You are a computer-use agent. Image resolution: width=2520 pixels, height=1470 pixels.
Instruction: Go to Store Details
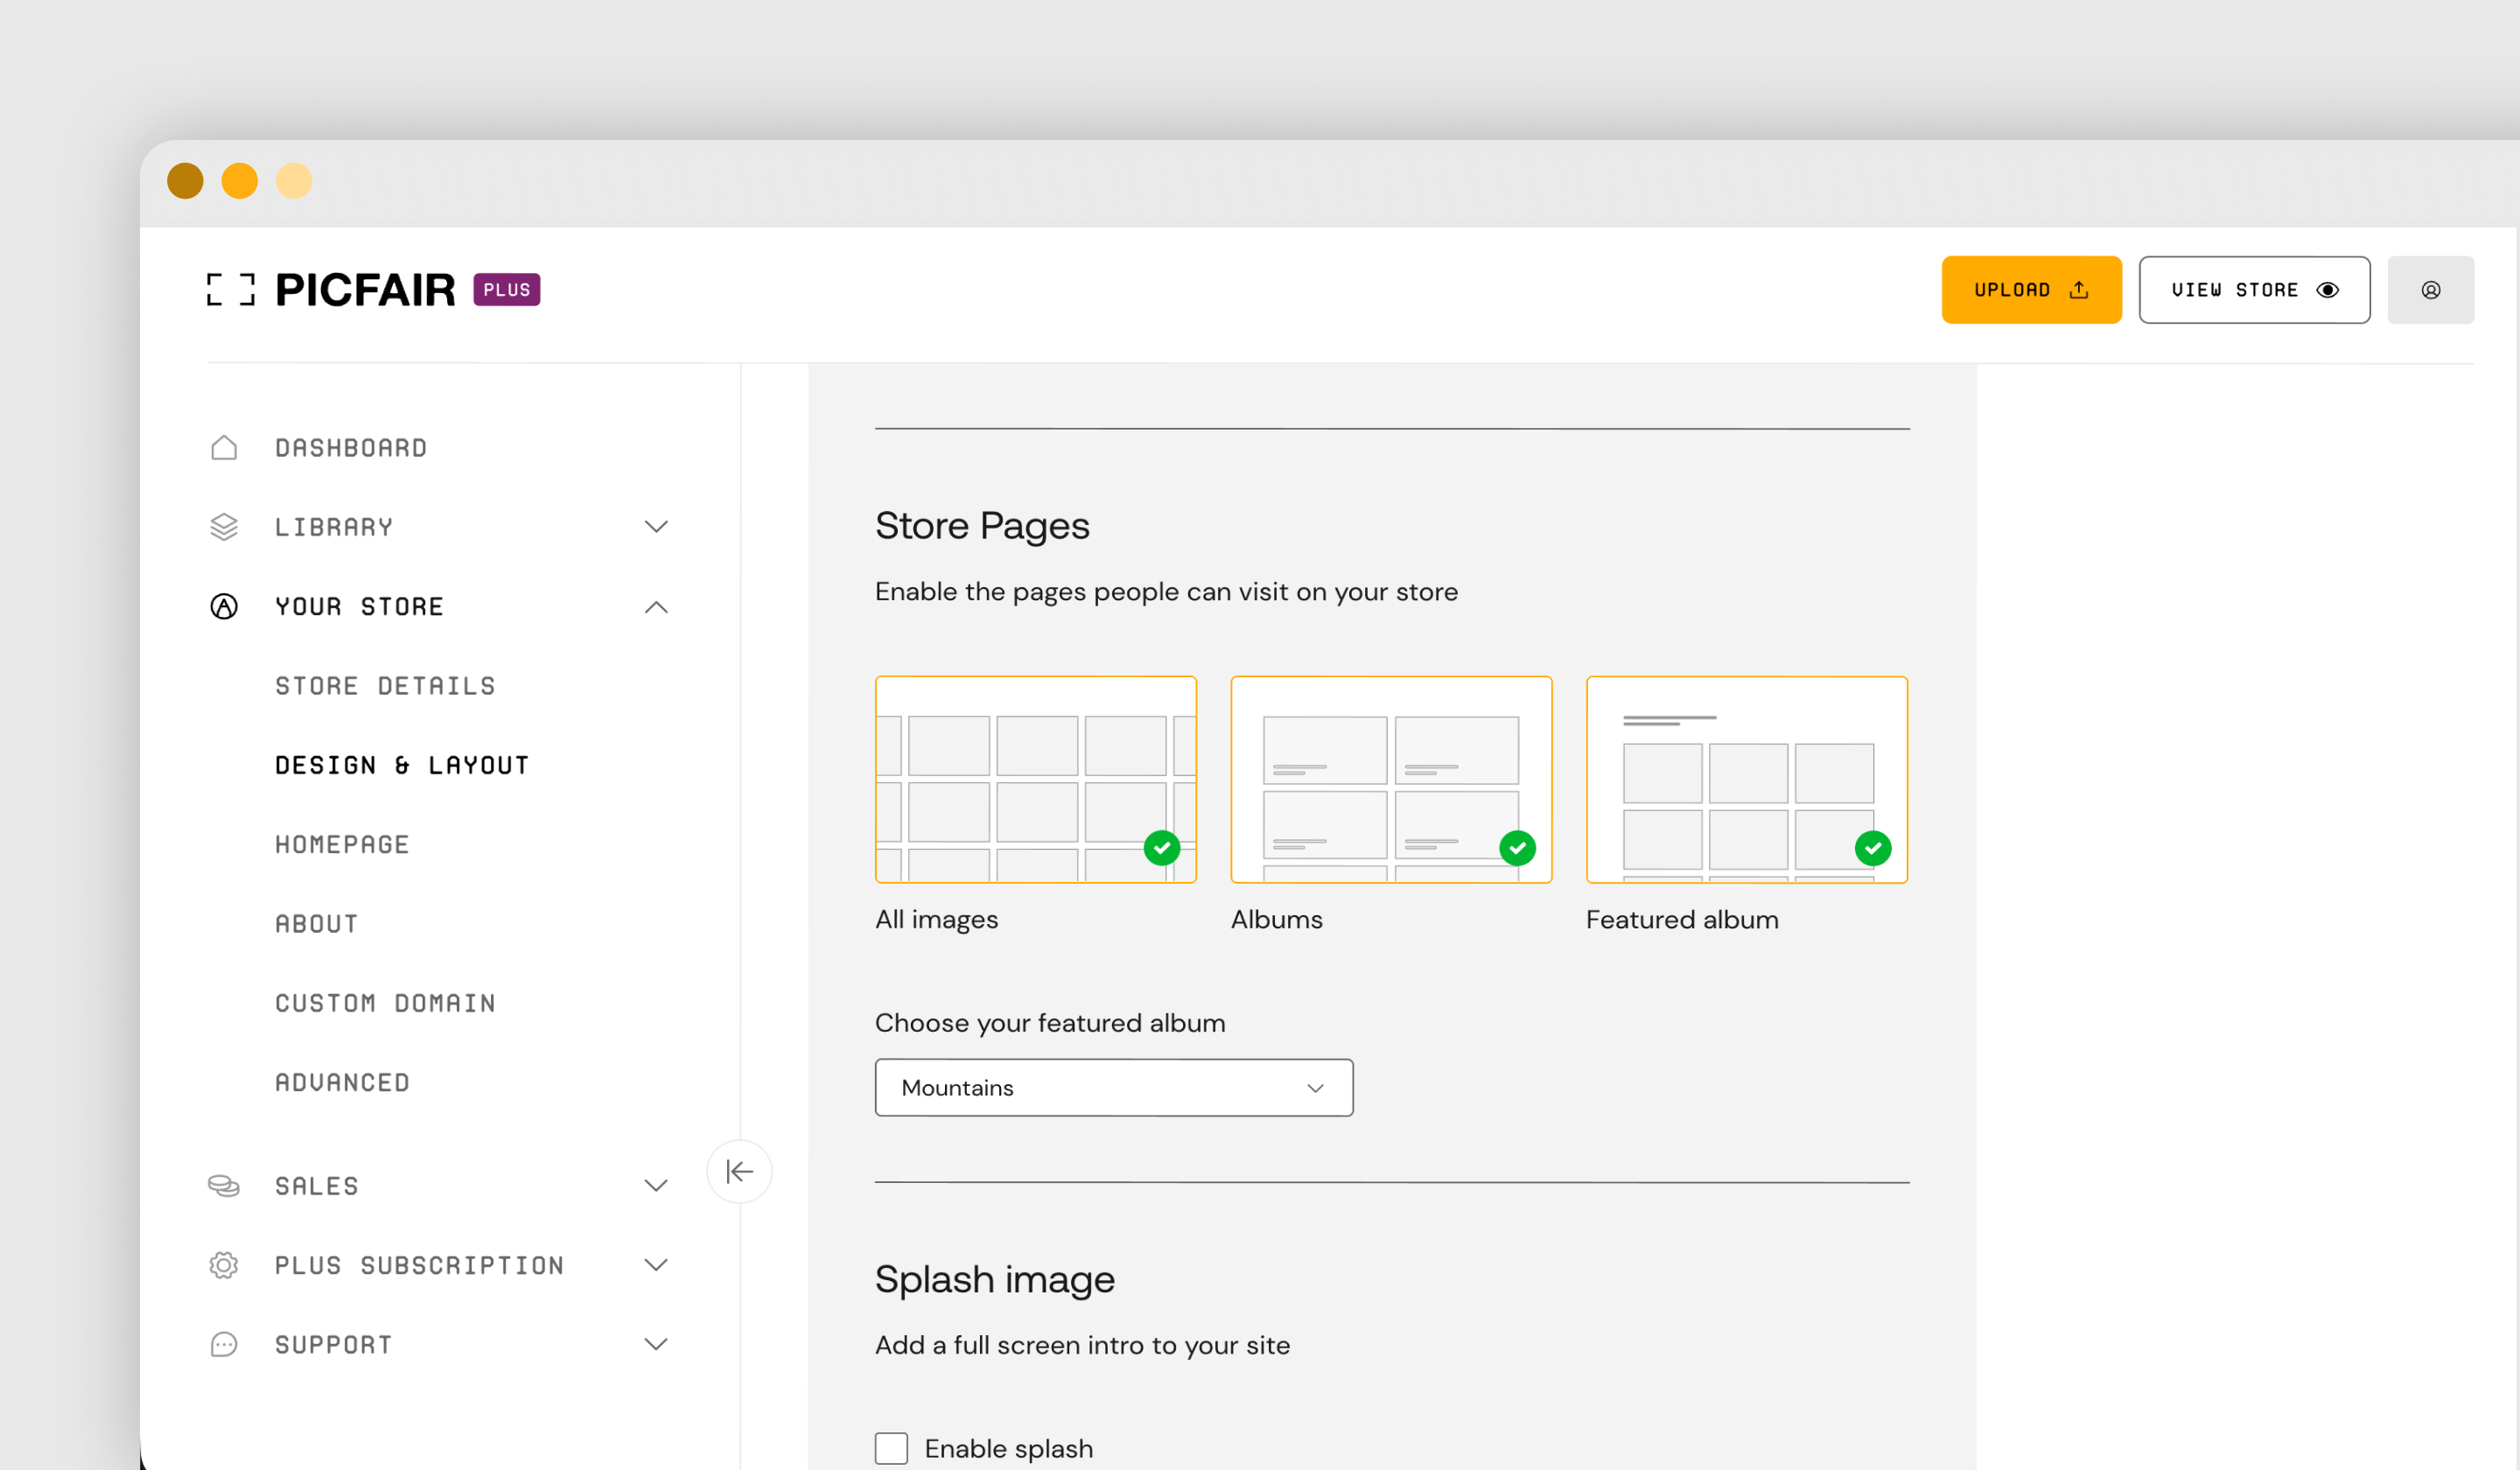point(385,686)
